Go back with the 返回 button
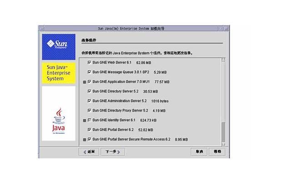The image size is (291, 182). (89, 152)
